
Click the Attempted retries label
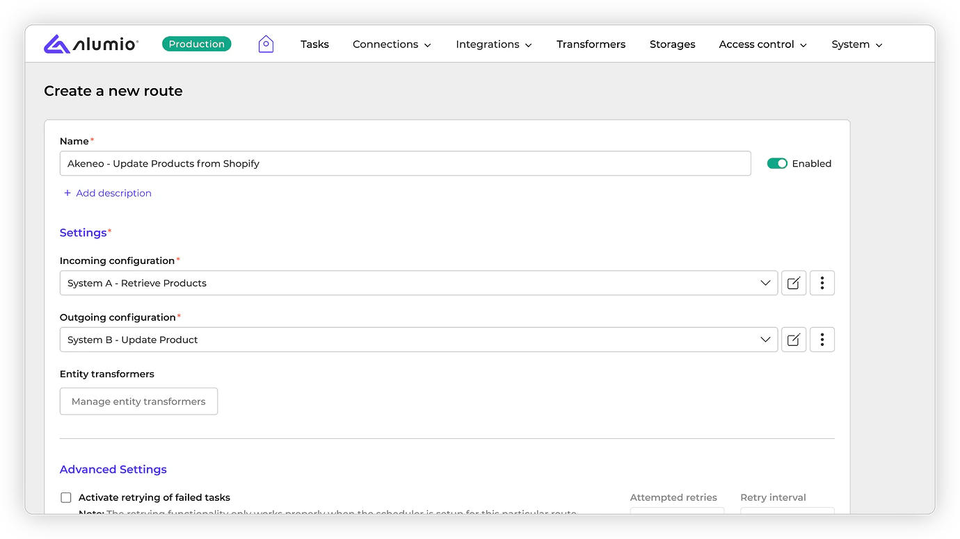click(673, 497)
